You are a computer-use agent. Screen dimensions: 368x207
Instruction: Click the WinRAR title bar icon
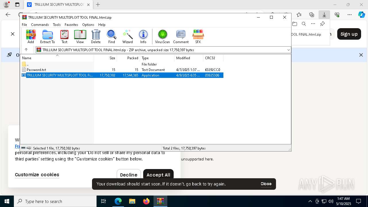24,17
